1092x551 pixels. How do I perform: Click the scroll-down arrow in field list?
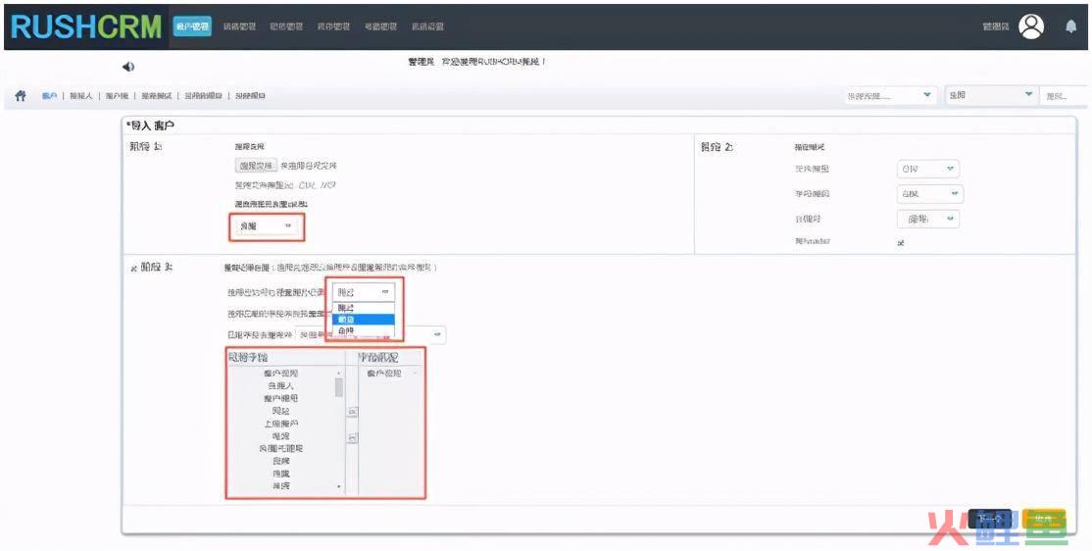point(340,486)
